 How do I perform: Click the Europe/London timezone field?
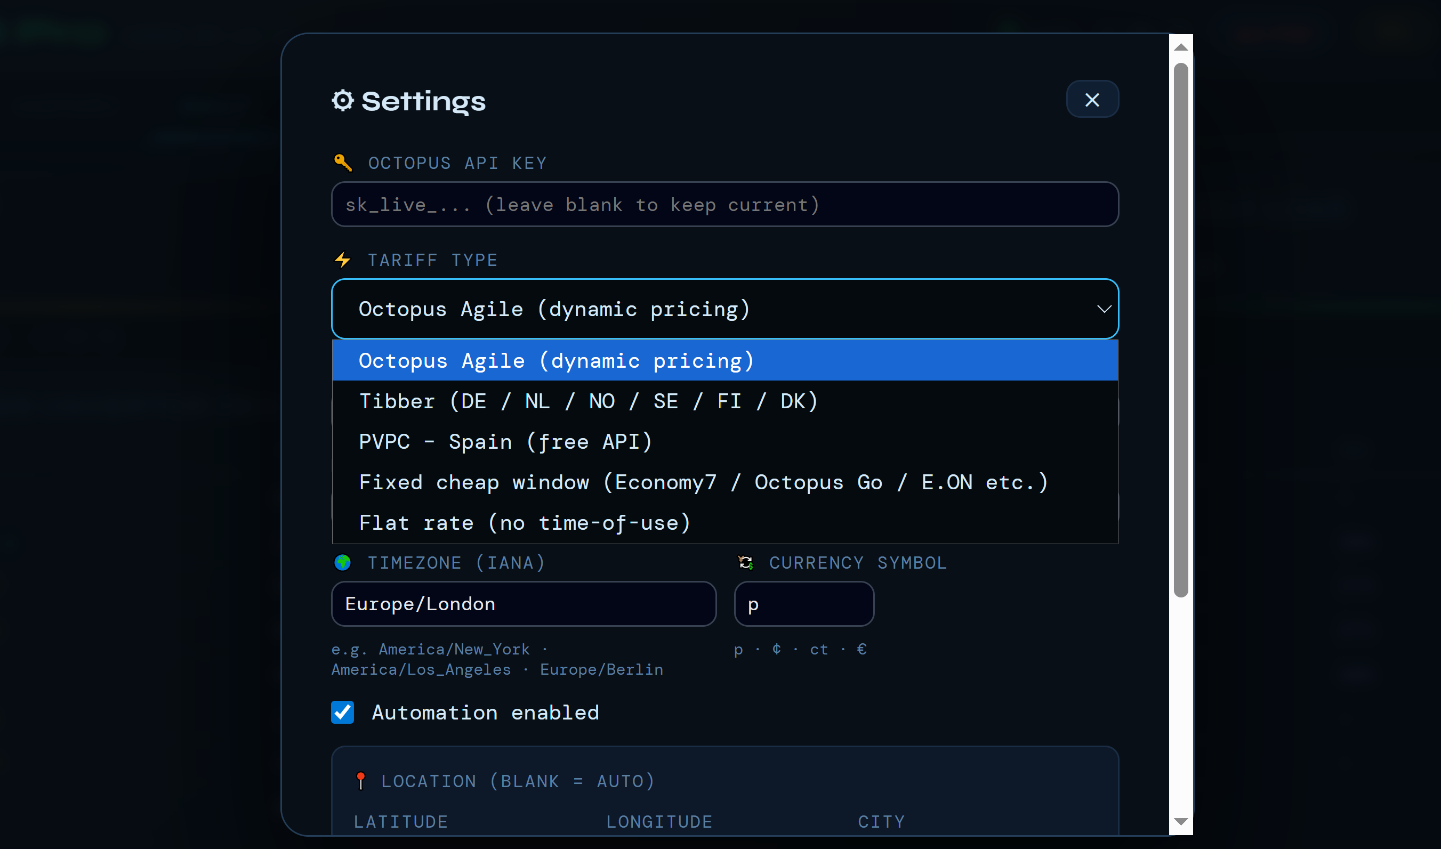pos(524,604)
